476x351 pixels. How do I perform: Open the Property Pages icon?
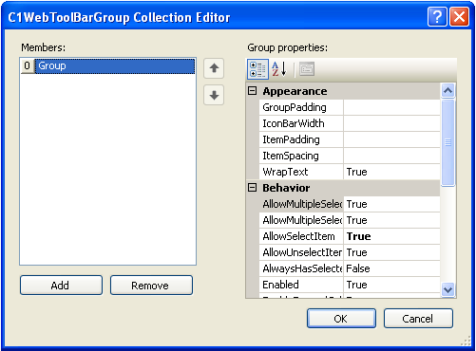(307, 69)
